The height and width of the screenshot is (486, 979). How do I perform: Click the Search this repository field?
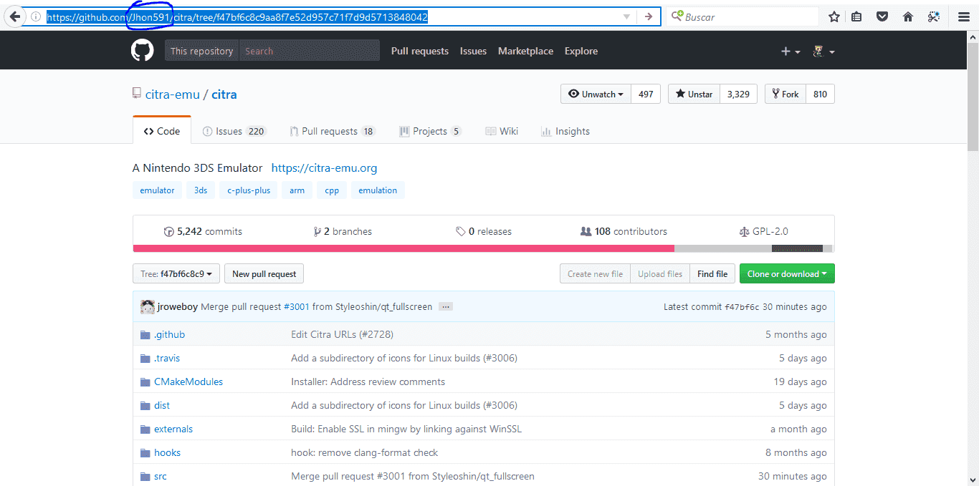(x=309, y=51)
